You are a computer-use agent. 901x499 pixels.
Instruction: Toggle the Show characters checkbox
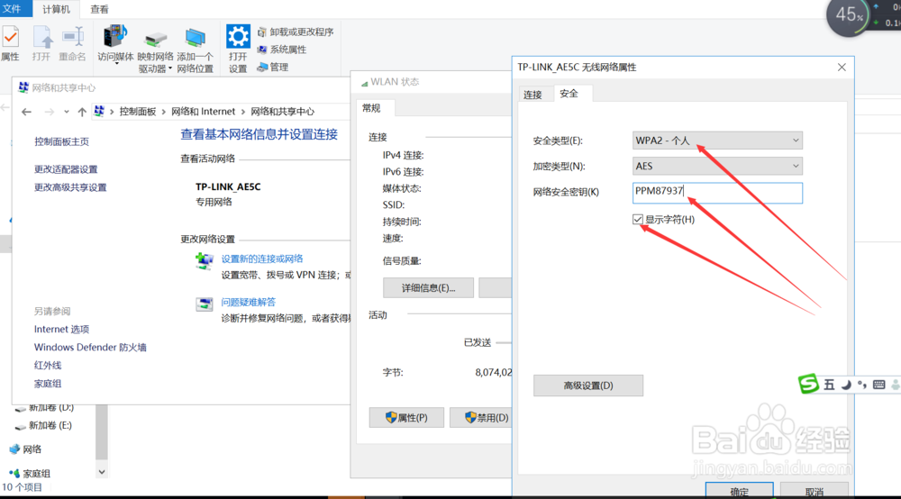coord(637,220)
